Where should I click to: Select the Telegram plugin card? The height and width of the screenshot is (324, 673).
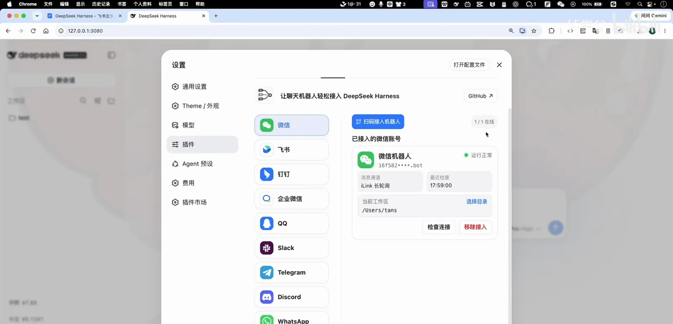click(291, 272)
